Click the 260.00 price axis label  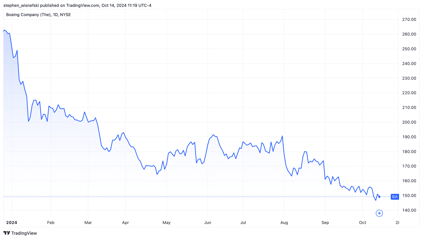(x=409, y=34)
